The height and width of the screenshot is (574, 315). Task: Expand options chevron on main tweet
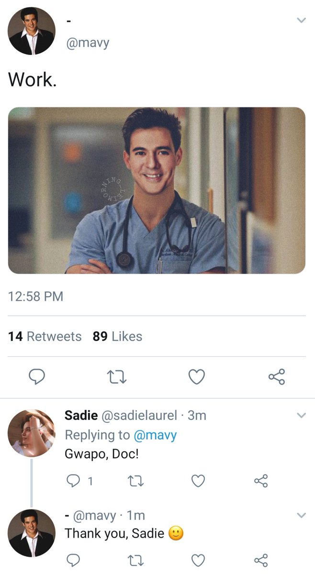click(301, 20)
